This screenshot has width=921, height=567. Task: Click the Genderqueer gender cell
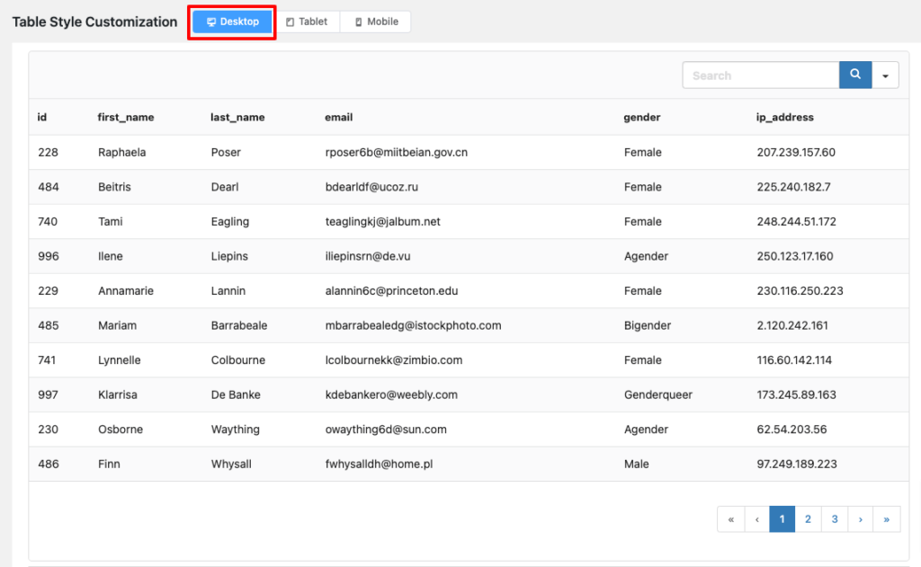click(657, 395)
